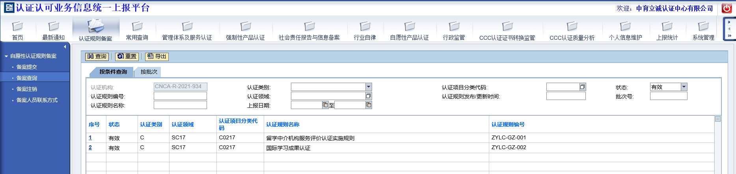Select 备案注销 in the sidebar menu

tap(27, 89)
